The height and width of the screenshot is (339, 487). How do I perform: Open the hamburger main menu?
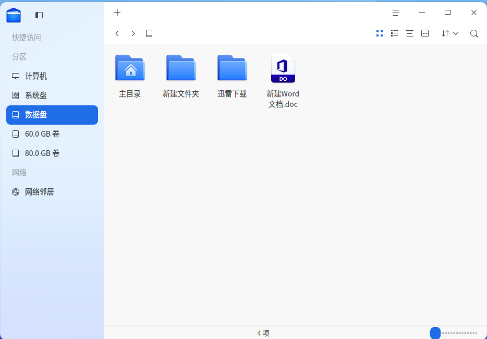coord(395,13)
